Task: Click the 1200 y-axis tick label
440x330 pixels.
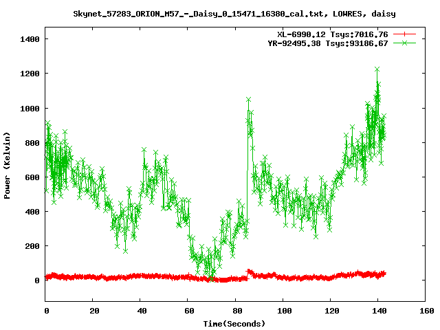Action: (x=30, y=74)
